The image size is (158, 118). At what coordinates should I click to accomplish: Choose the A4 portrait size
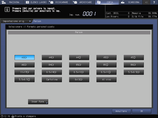[x=79, y=57]
